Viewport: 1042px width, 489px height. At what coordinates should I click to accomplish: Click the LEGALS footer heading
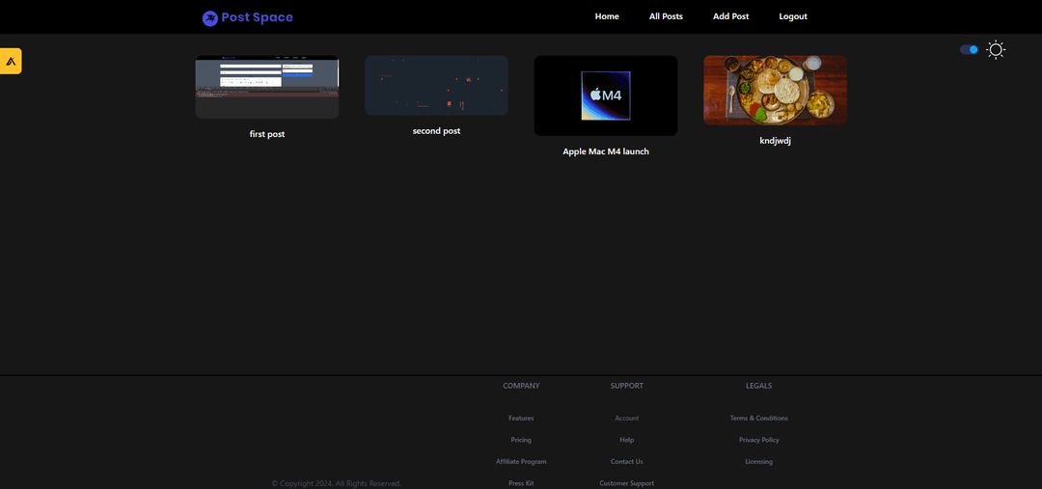point(759,386)
